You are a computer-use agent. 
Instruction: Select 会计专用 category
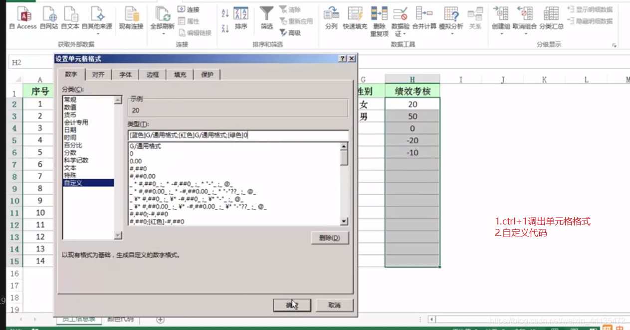tap(88, 122)
